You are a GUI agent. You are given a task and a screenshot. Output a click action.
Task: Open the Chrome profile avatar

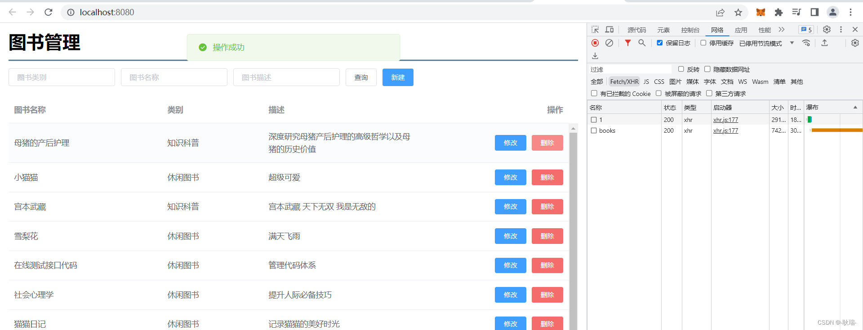click(833, 12)
